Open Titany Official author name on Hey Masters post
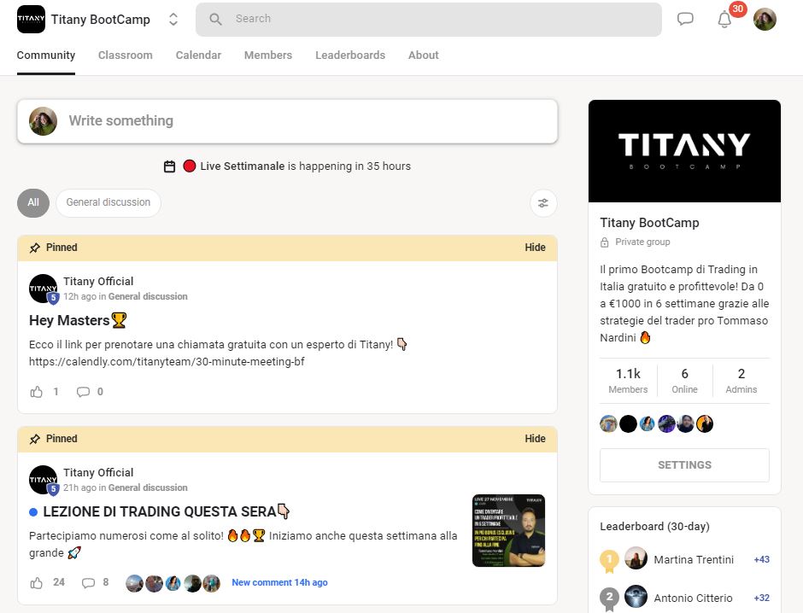Image resolution: width=803 pixels, height=613 pixels. [x=98, y=282]
